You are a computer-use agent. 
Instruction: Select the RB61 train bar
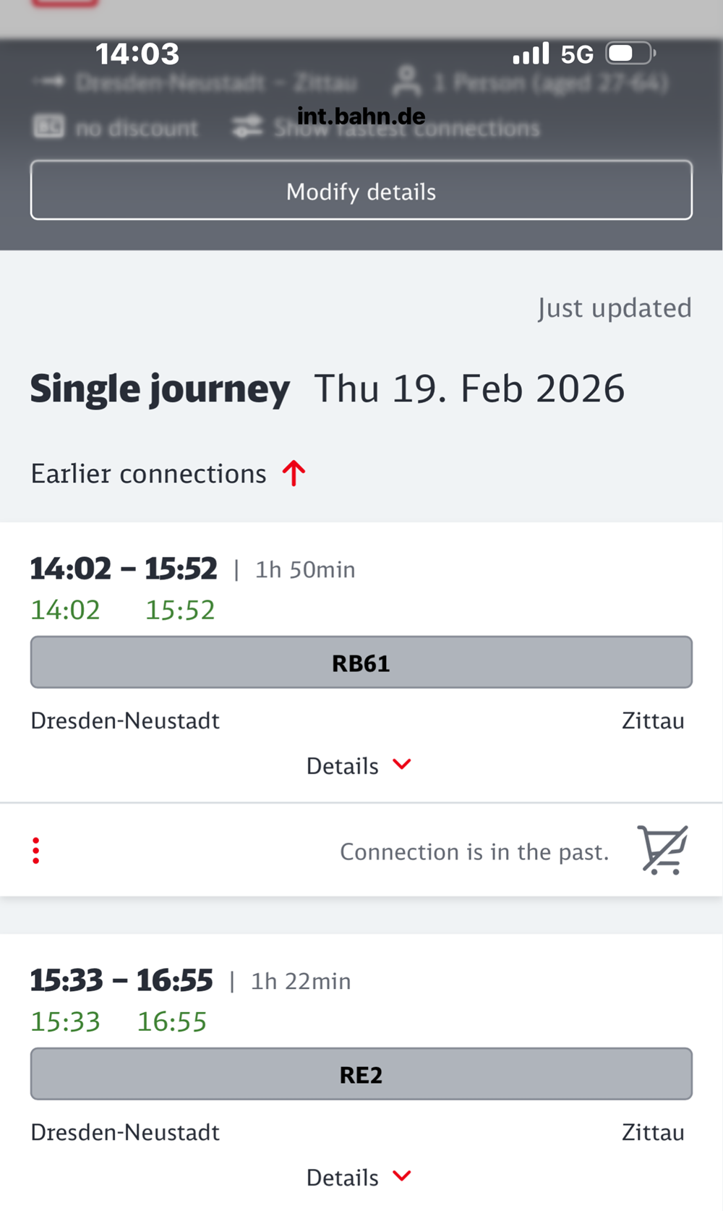point(361,663)
